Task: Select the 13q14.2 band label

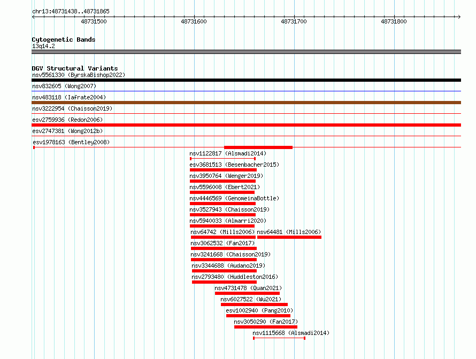Action: click(43, 46)
